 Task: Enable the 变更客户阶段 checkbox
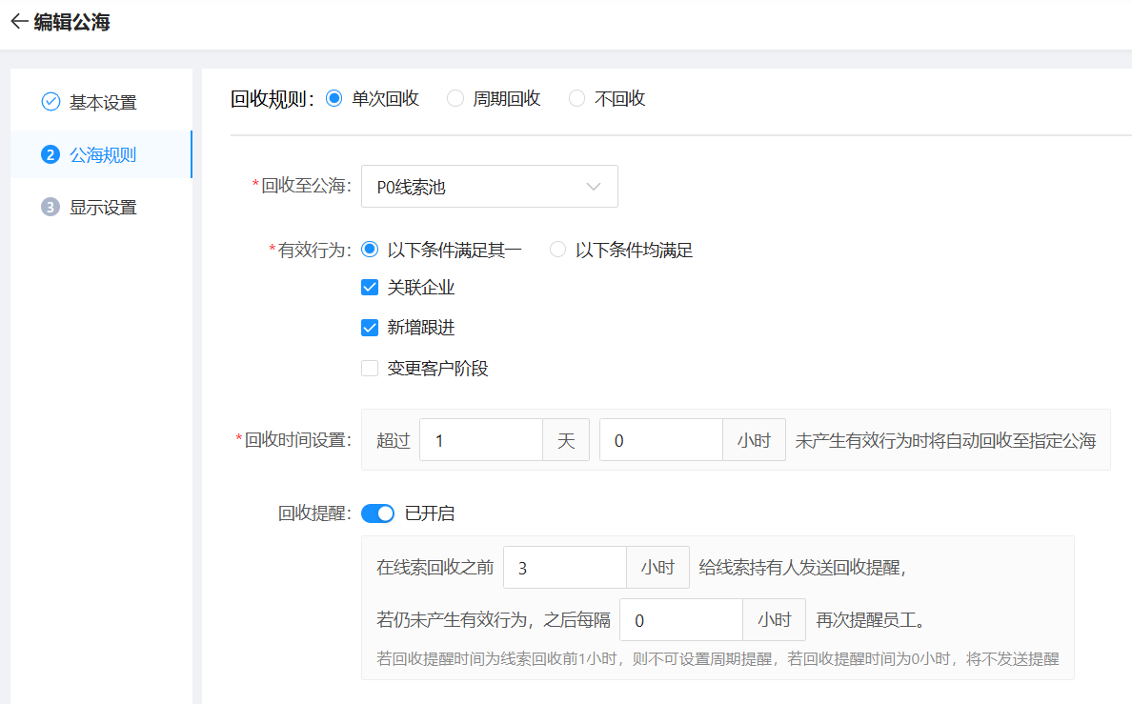(x=370, y=369)
